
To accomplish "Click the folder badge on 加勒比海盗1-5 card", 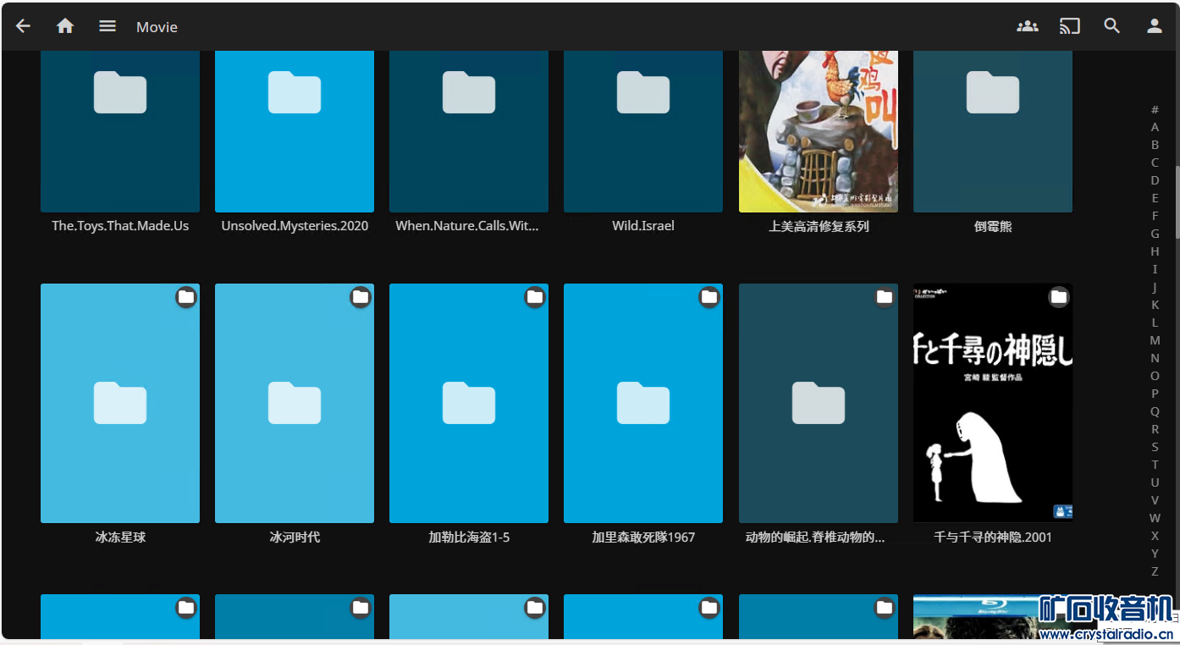I will (535, 297).
